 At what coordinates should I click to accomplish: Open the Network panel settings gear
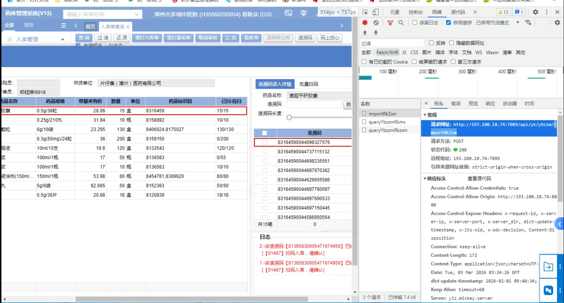557,23
